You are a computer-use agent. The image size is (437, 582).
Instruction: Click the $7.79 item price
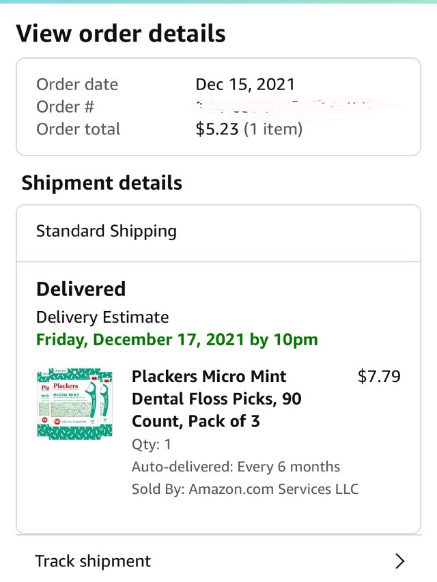[x=379, y=377]
